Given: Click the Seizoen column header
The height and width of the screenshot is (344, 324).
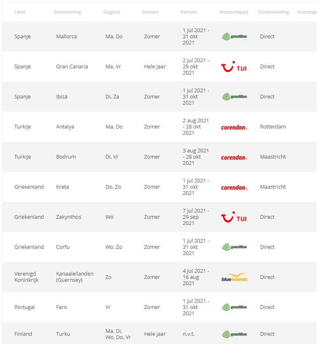Looking at the screenshot, I should (150, 12).
